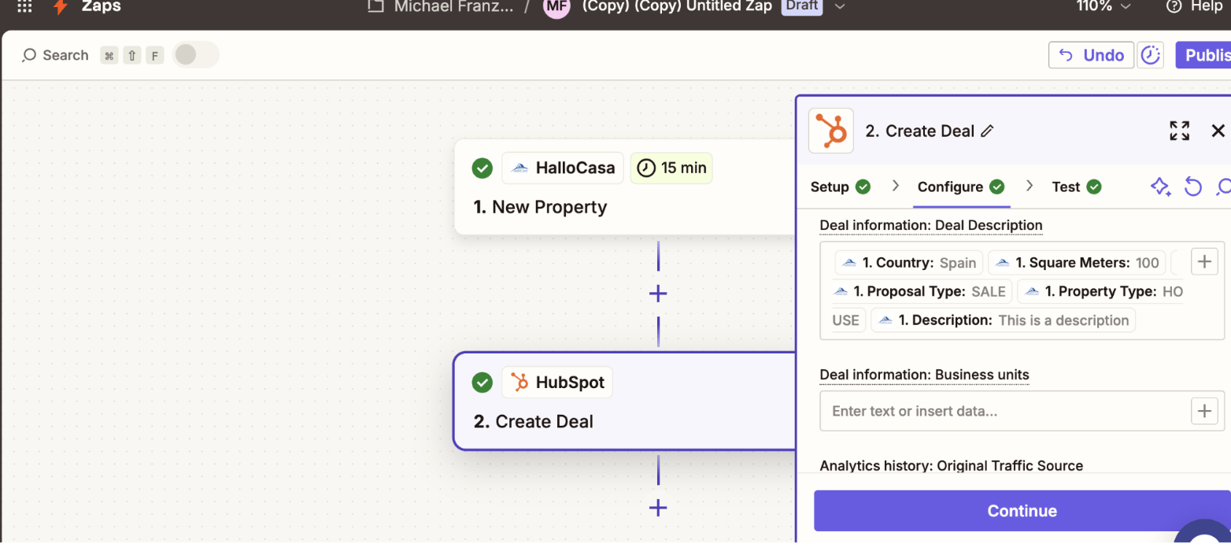Rename step with the pencil icon
The image size is (1231, 551).
click(987, 131)
